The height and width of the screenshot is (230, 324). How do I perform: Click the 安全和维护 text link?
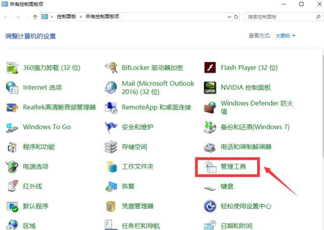[138, 127]
